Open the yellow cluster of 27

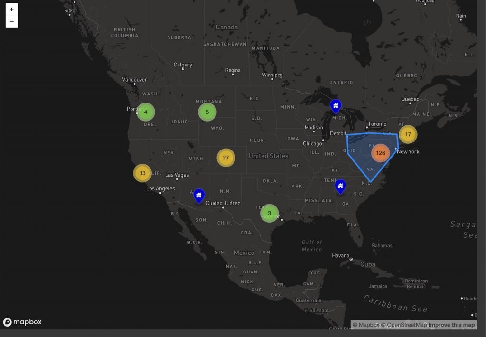point(226,158)
